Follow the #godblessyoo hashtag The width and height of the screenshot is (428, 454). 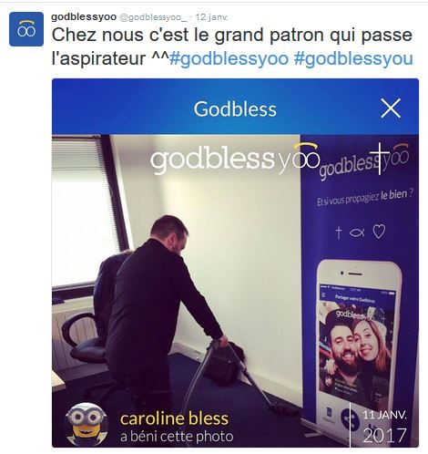229,58
